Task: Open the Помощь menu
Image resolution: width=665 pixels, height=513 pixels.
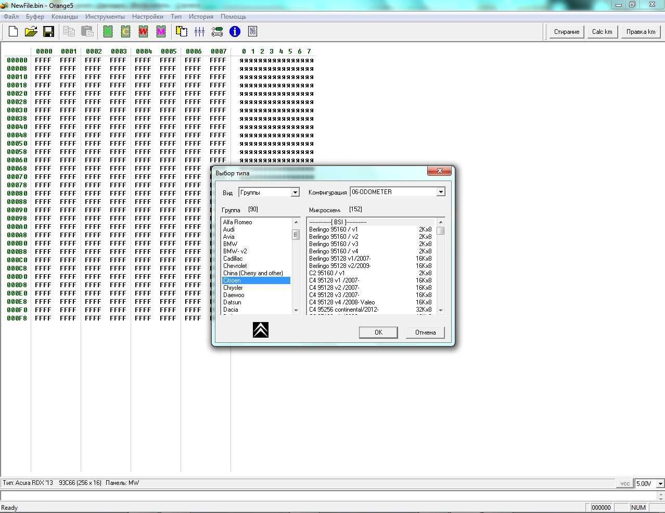Action: (233, 17)
